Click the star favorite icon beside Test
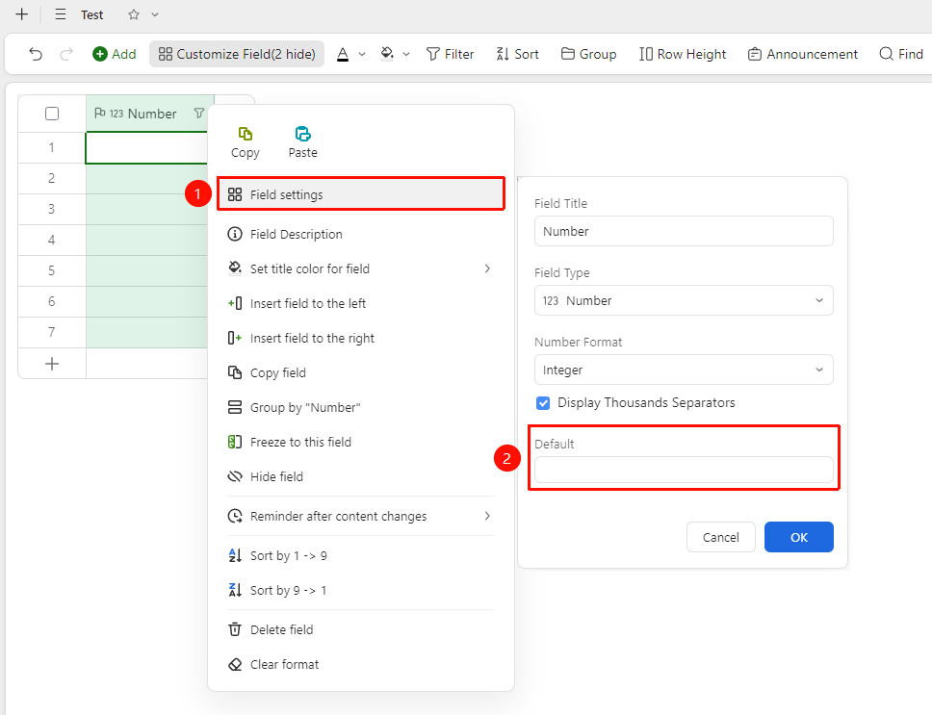This screenshot has width=932, height=715. (x=134, y=14)
